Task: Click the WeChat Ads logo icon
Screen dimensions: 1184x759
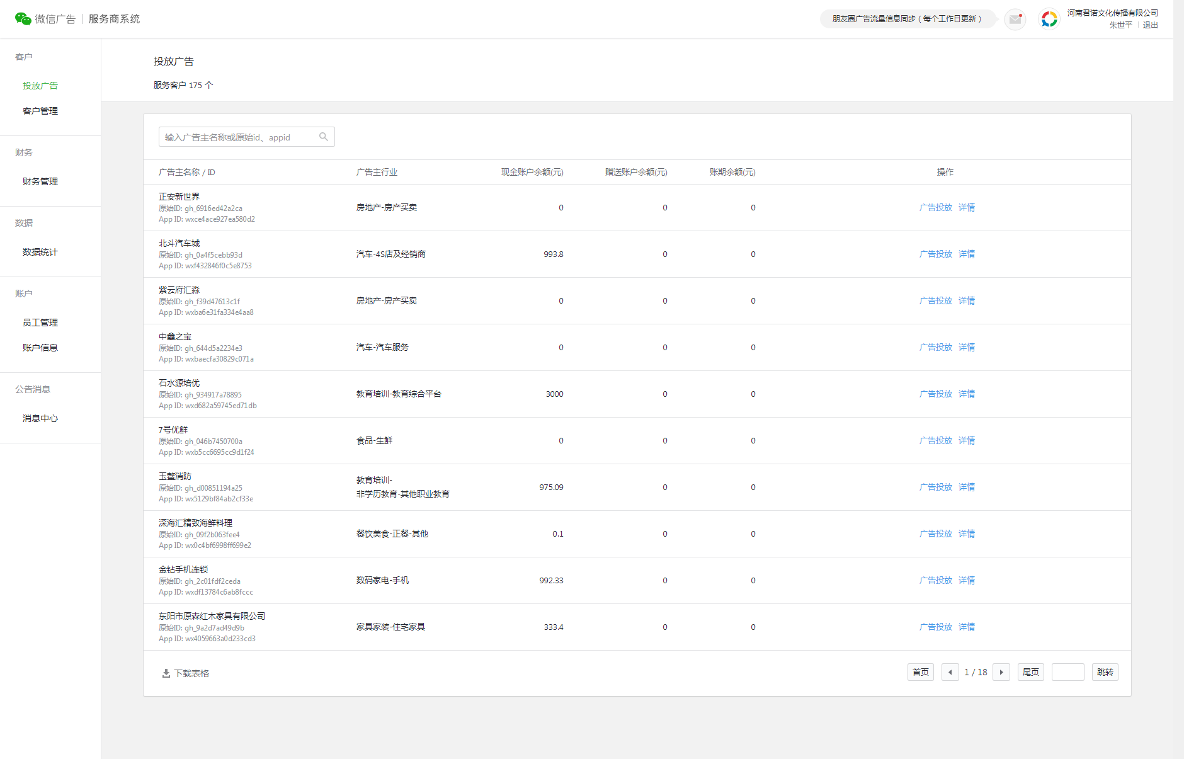Action: [x=23, y=19]
